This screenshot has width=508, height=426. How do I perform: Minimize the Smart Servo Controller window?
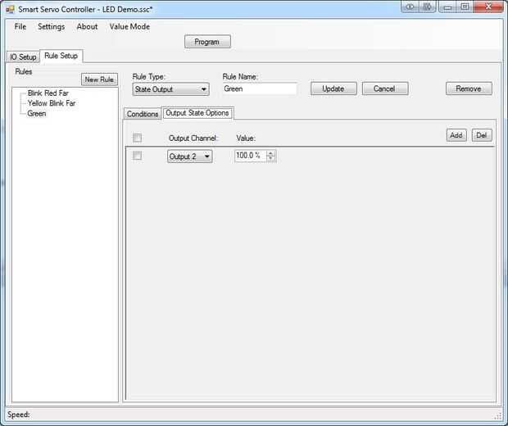tap(447, 7)
